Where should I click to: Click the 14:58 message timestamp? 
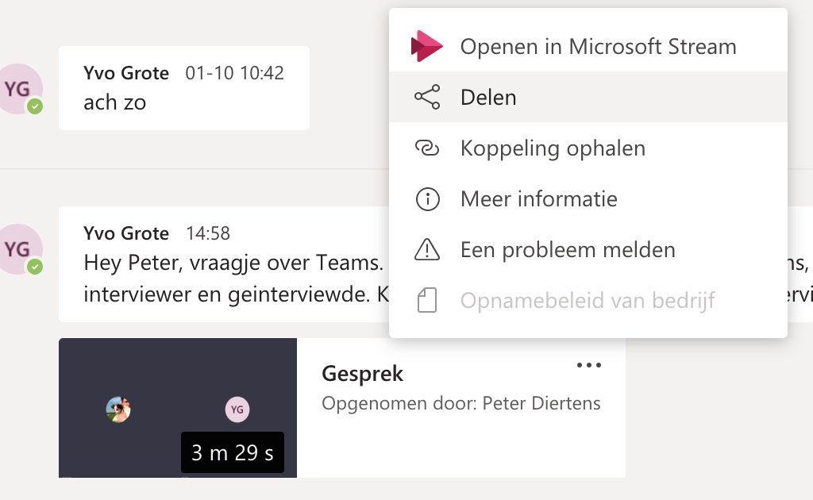(208, 233)
